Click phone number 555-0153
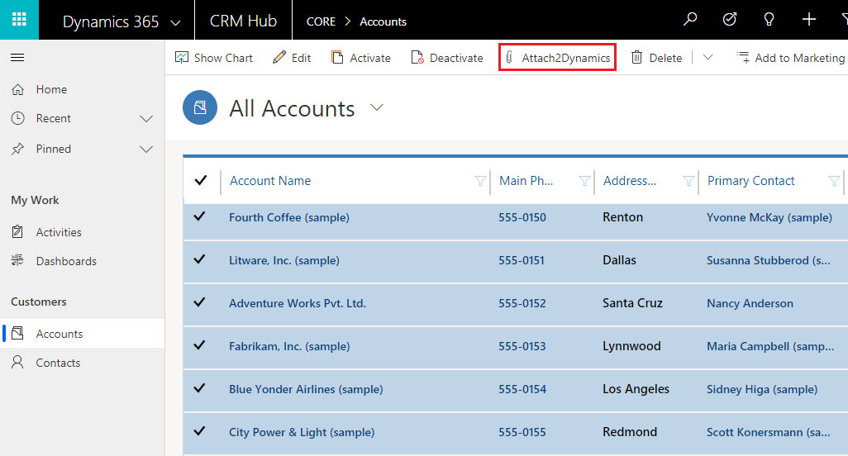 click(522, 346)
